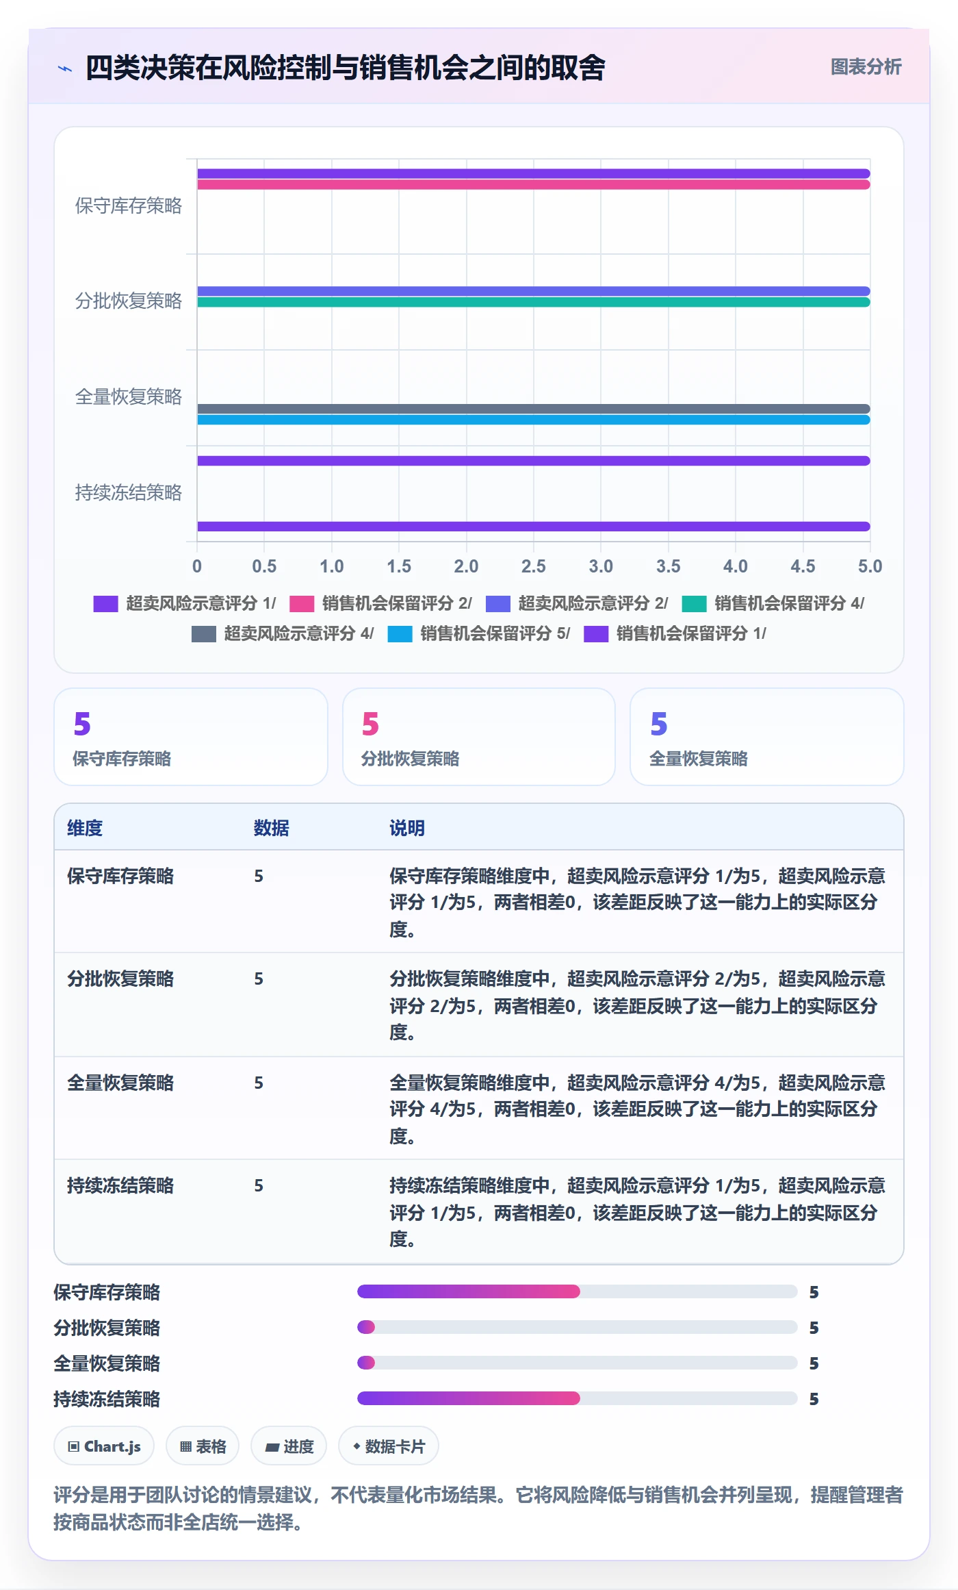This screenshot has width=958, height=1590.
Task: Toggle legend item 超卖风险示意评分 4/
Action: [x=283, y=633]
